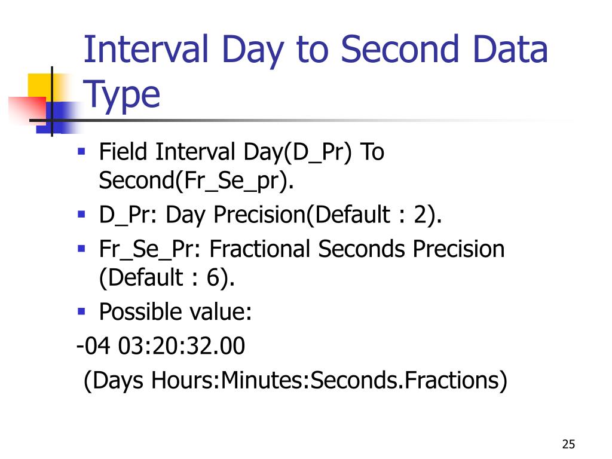
Task: Click the bullet before 'D_Pr: Day Precision'
Action: [81, 215]
